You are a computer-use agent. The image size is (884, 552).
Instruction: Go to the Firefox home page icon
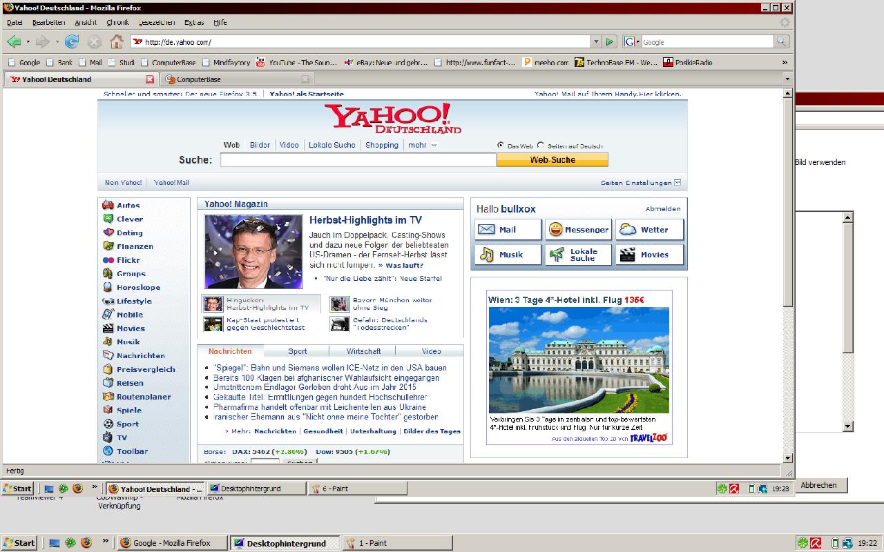[117, 42]
